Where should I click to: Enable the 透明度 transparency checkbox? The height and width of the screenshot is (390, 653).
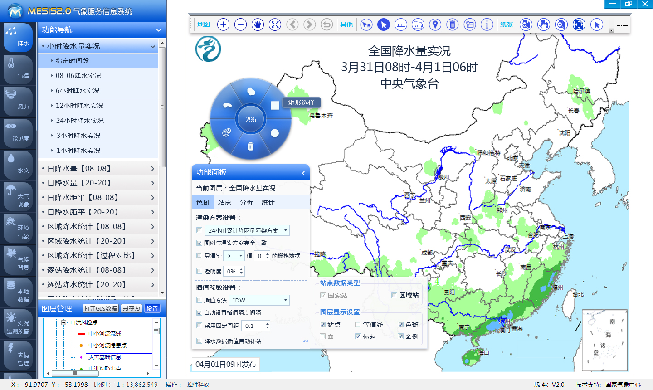point(200,271)
